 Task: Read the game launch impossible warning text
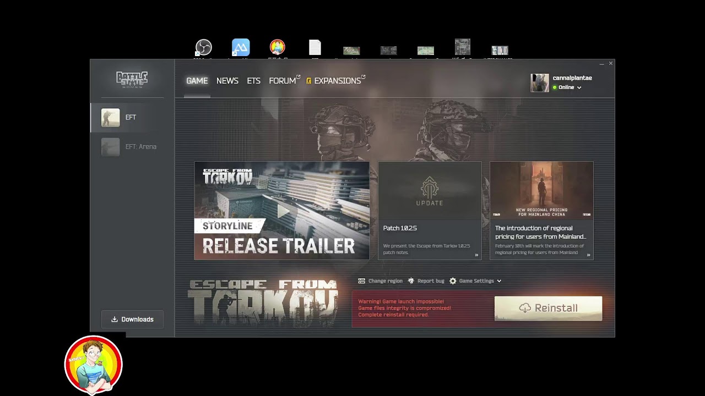[x=405, y=308]
